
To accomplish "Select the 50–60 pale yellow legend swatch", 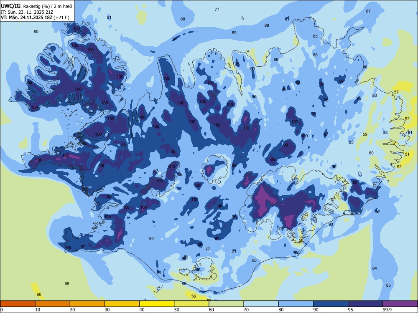I will (191, 304).
